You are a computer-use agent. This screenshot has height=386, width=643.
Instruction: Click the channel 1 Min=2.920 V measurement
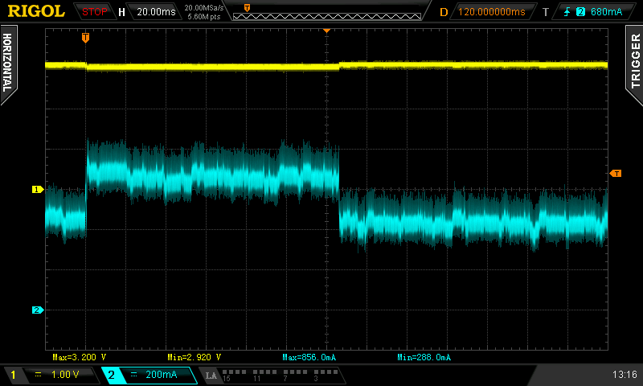click(x=194, y=357)
